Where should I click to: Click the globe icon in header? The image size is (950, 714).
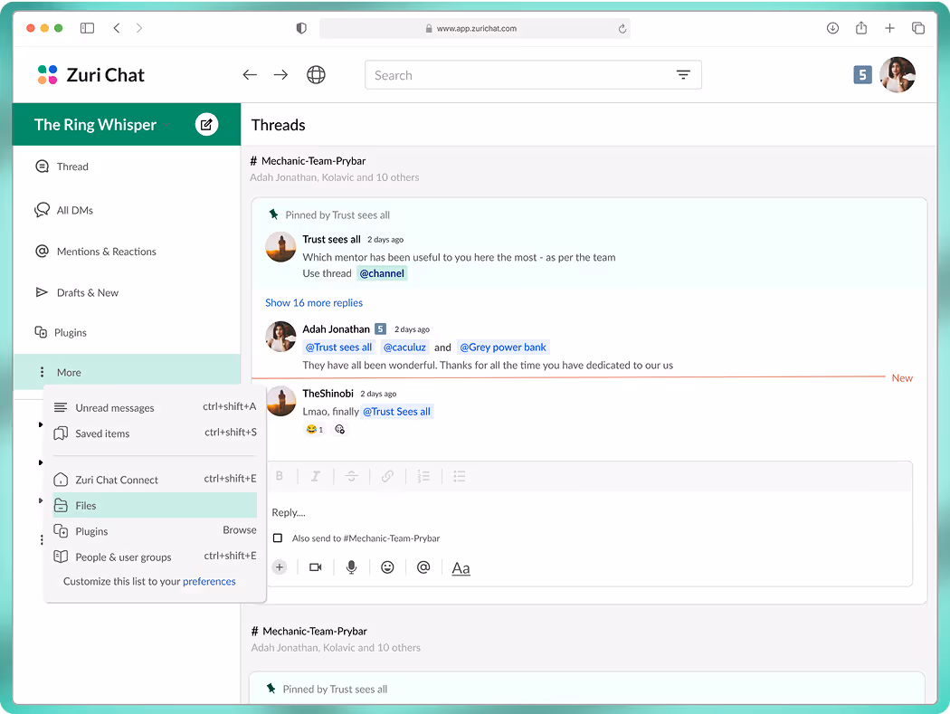pyautogui.click(x=316, y=75)
